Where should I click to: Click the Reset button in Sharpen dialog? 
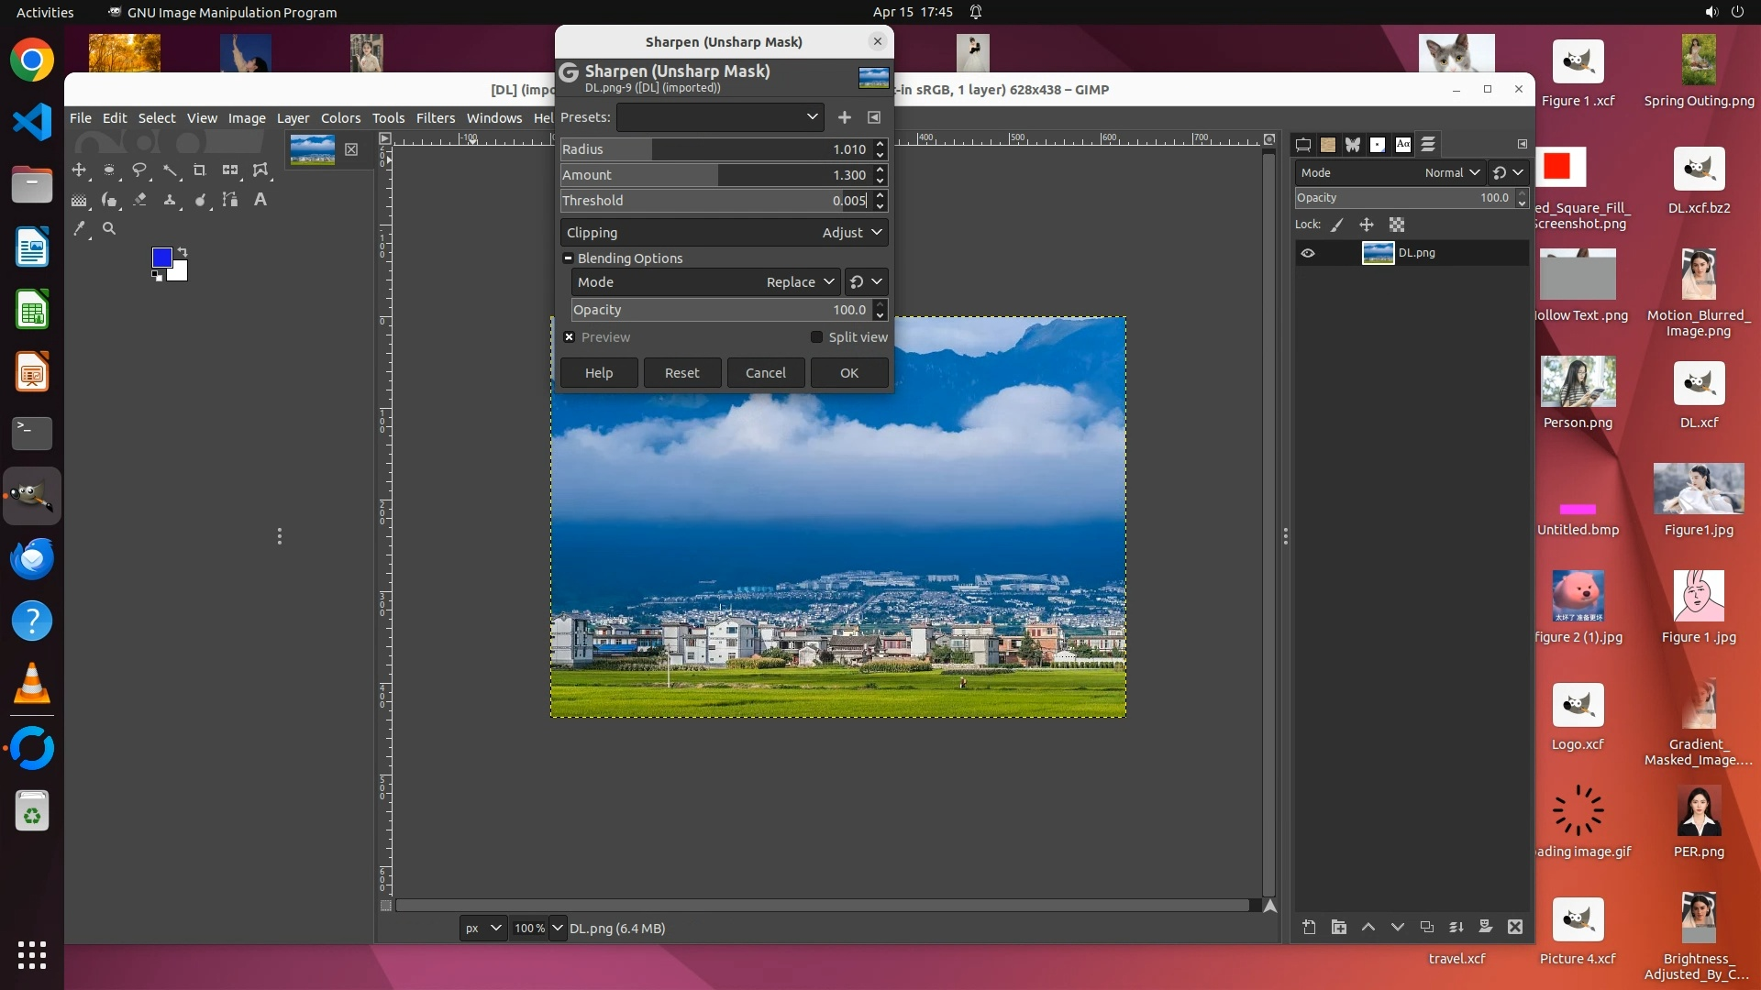tap(681, 373)
